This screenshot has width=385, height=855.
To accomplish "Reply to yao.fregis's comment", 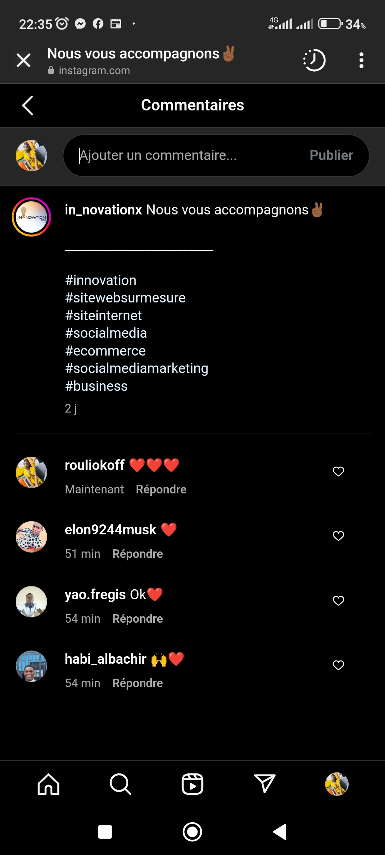I will tap(138, 619).
